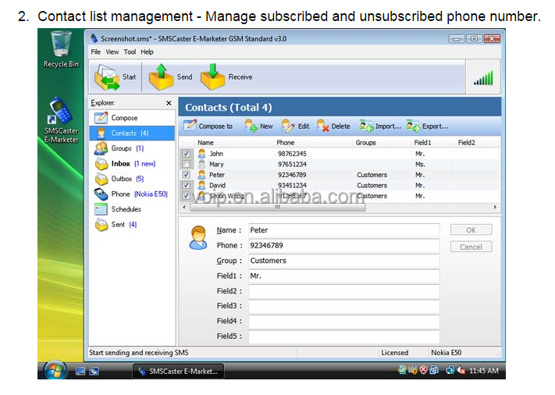
Task: Click the Name input field
Action: pyautogui.click(x=343, y=230)
